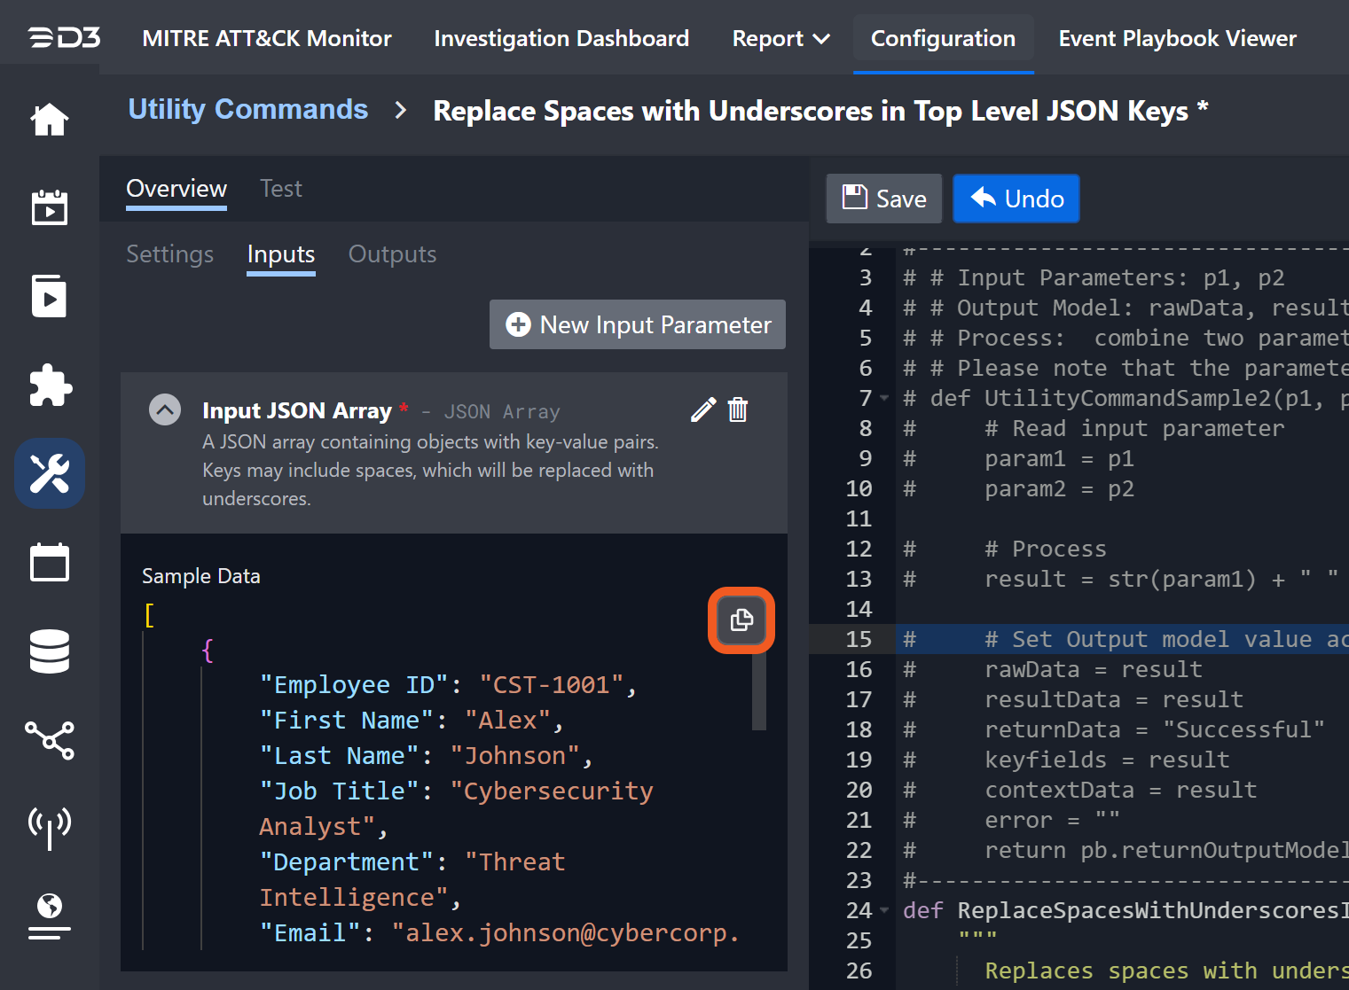The width and height of the screenshot is (1349, 990).
Task: Select the utility commands wrench icon
Action: [x=50, y=473]
